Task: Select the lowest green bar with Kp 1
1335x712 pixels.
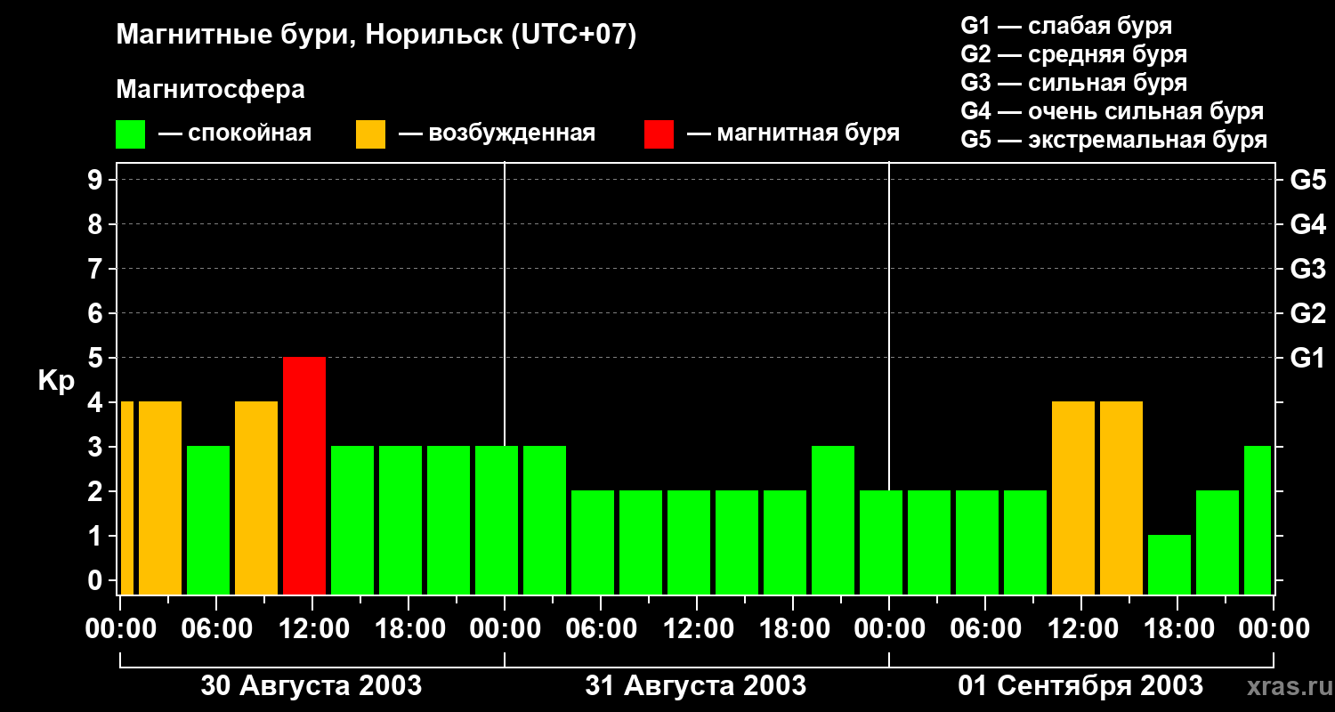Action: pyautogui.click(x=1169, y=564)
